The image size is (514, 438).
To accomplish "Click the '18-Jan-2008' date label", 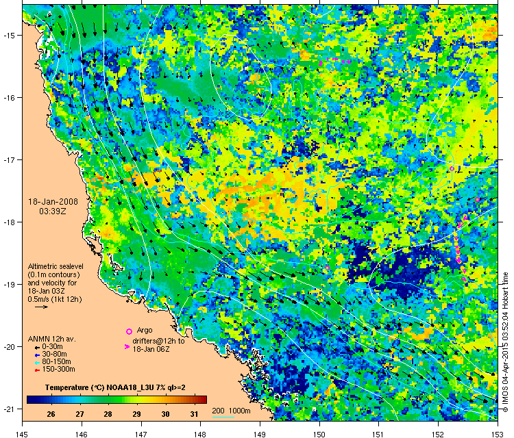I will tap(53, 202).
